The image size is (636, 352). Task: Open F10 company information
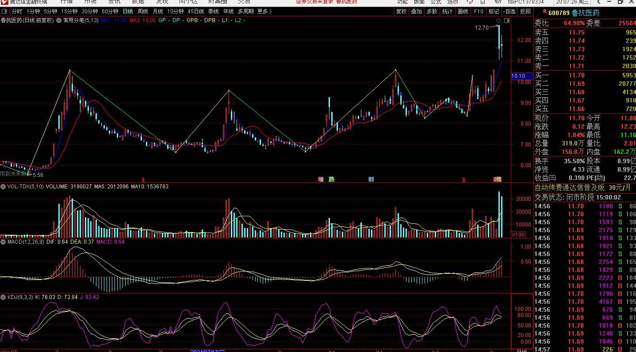click(x=479, y=11)
